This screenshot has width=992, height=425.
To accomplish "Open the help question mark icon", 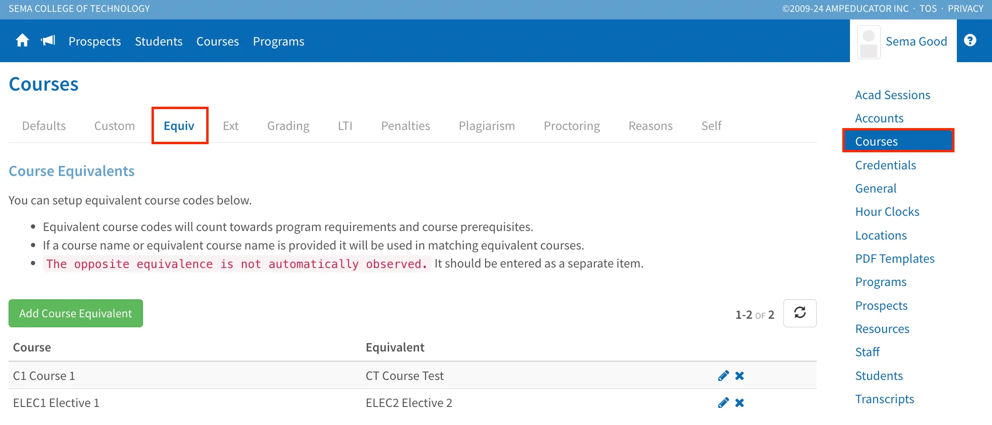I will (970, 40).
